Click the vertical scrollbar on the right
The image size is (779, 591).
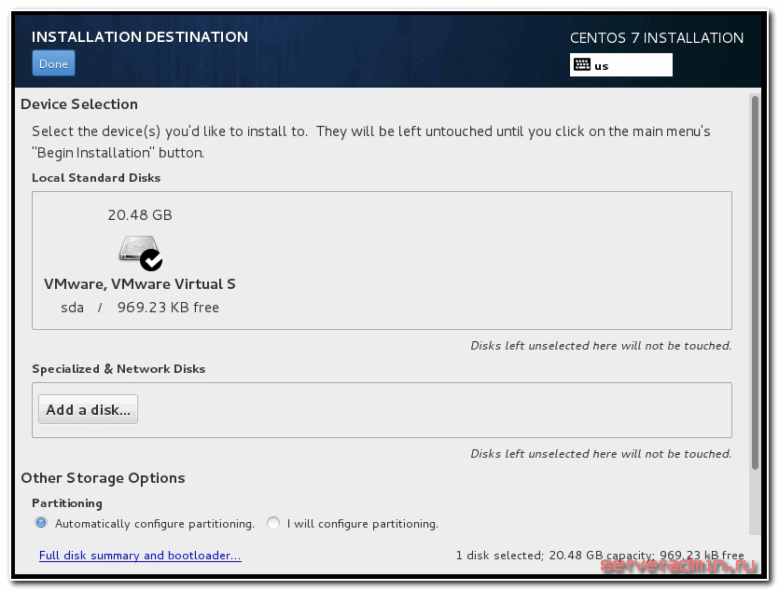[755, 280]
